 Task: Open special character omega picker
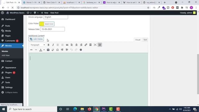tap(57, 50)
